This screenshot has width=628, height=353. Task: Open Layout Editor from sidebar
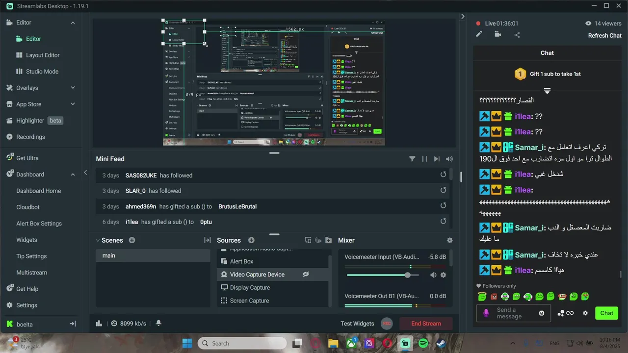pos(43,55)
